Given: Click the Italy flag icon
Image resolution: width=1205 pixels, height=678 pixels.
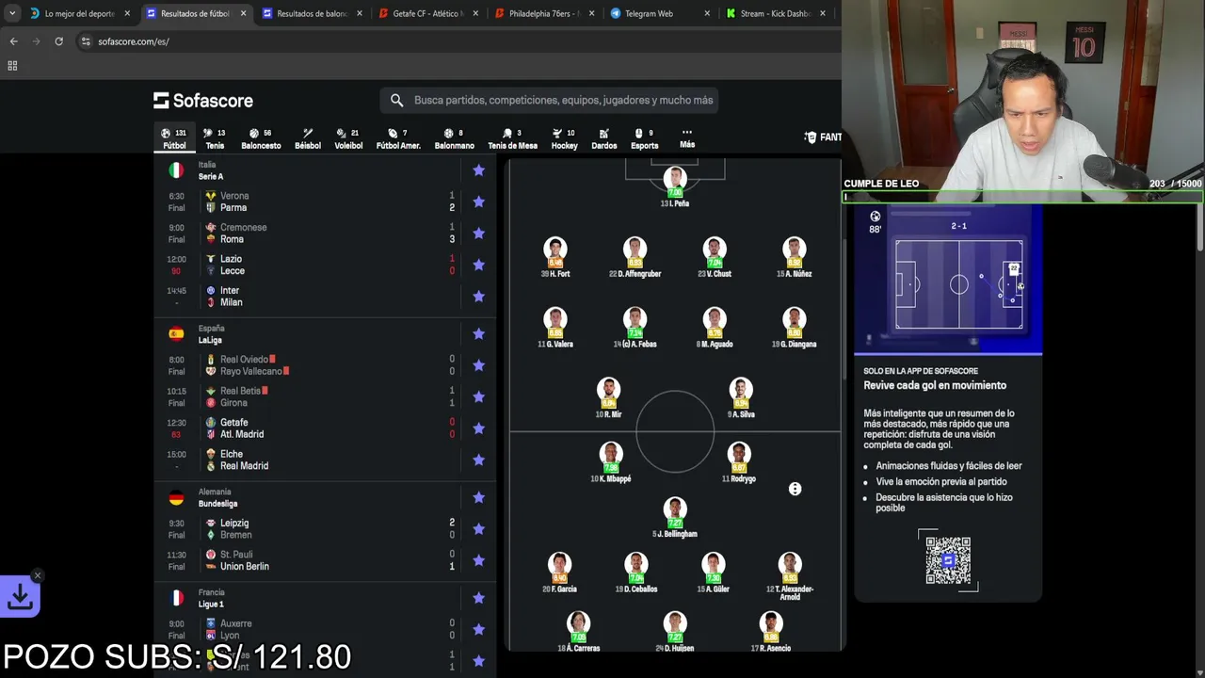Looking at the screenshot, I should pyautogui.click(x=176, y=170).
